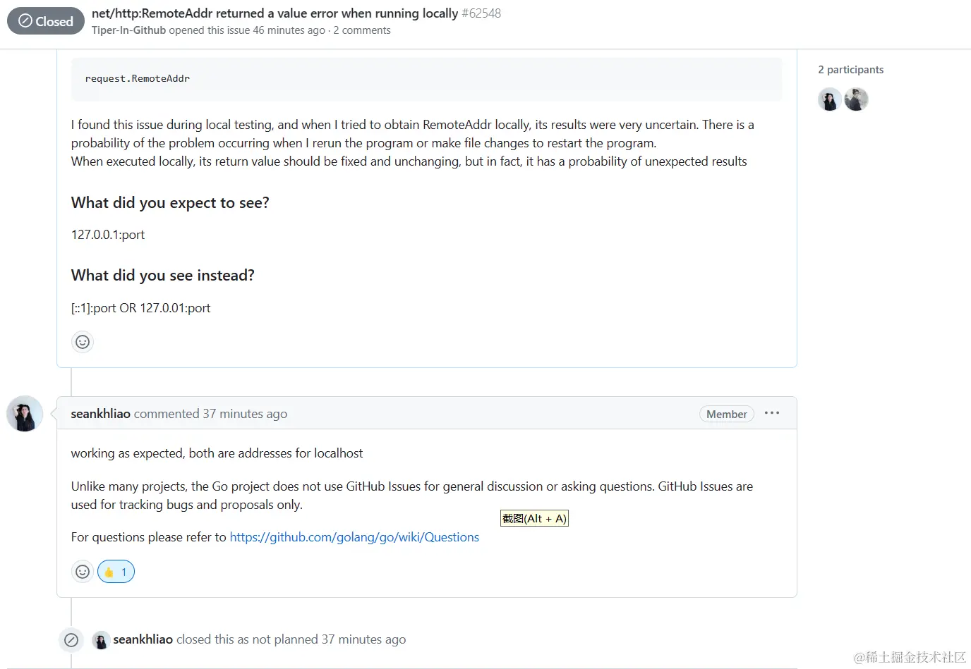Open the golang wiki Questions link

point(354,537)
